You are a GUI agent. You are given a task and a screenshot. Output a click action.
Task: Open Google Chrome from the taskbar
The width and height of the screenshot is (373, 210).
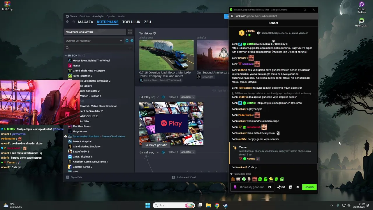coord(217,205)
